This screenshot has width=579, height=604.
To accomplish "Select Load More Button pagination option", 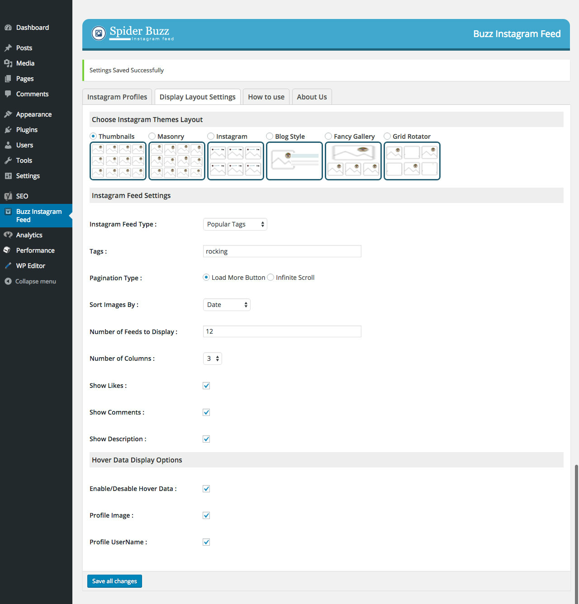I will point(206,277).
